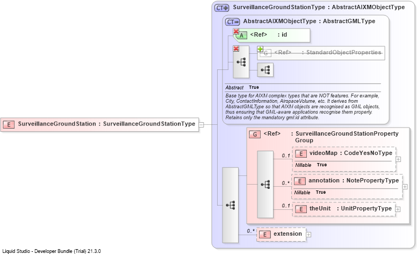Select the text 'annotation : NotePropertyType'
This screenshot has width=417, height=254.
click(x=354, y=180)
